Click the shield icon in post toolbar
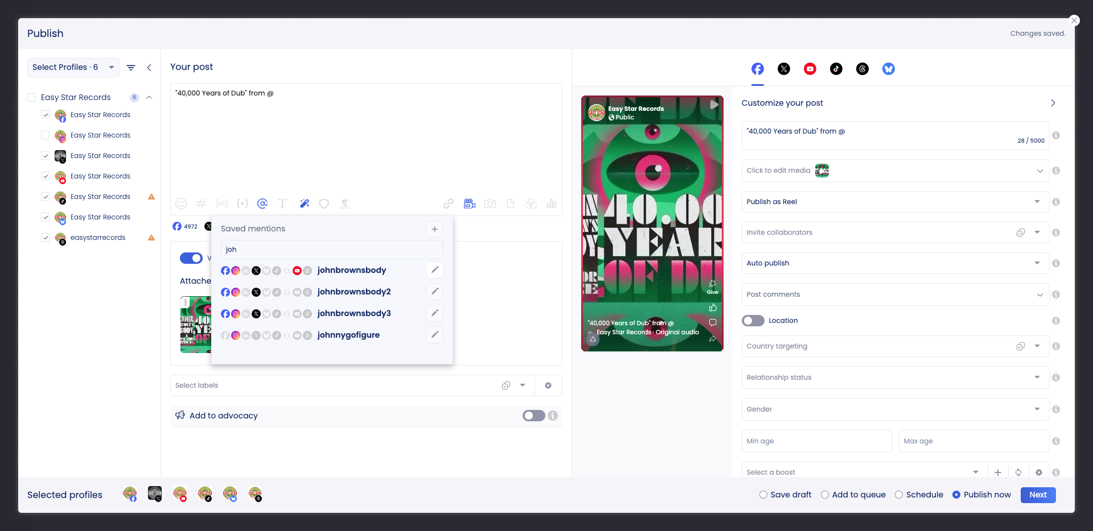Viewport: 1093px width, 531px height. [x=324, y=204]
